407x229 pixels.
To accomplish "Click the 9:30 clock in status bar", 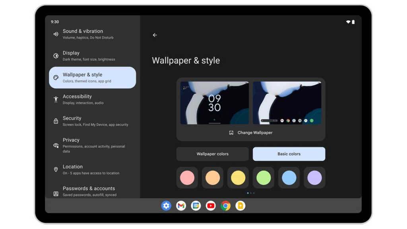I will coord(55,22).
